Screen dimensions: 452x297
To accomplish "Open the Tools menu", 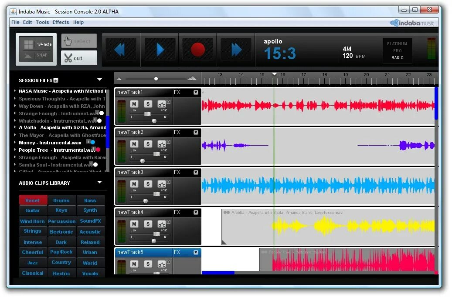I will (x=42, y=23).
